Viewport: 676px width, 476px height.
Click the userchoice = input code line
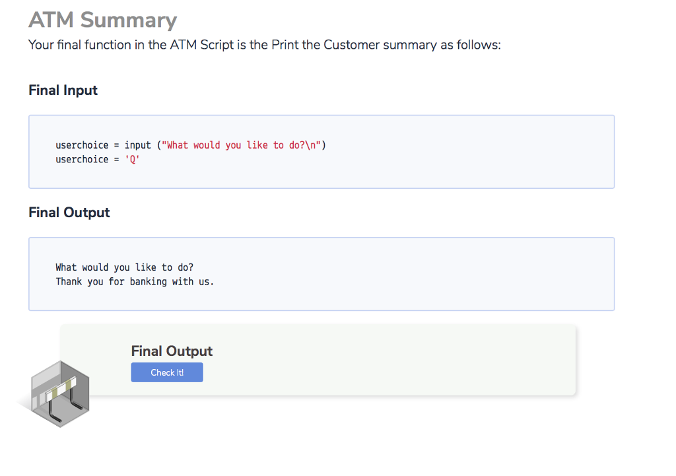pos(191,145)
